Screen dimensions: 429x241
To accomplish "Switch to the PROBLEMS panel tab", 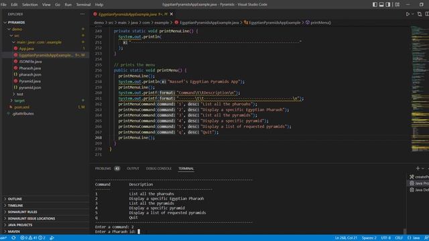I will coord(103,169).
